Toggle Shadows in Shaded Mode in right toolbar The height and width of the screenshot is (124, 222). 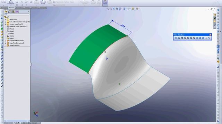pyautogui.click(x=218, y=52)
